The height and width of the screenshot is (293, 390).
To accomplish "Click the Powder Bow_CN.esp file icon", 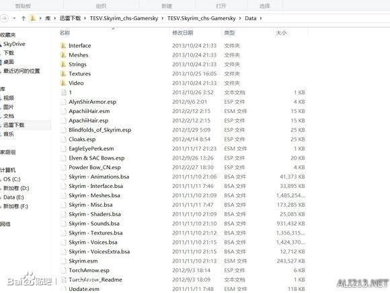I will coord(64,168).
